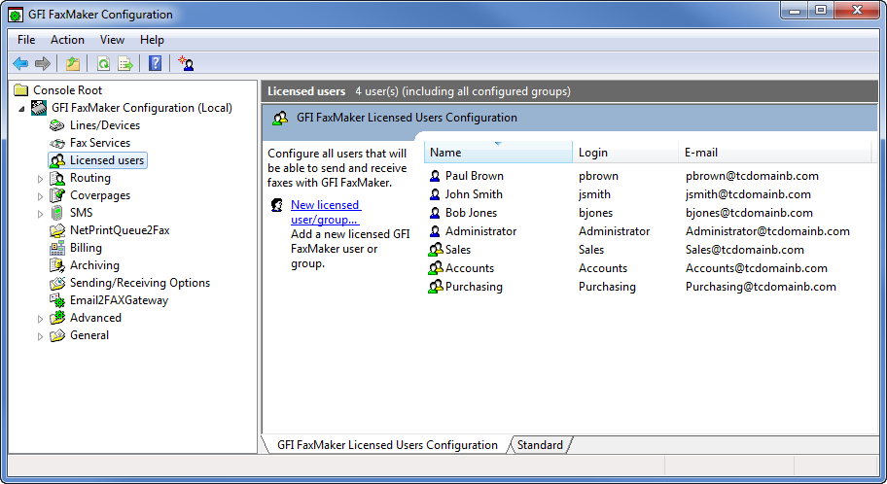Click the Forward arrow in the toolbar
Viewport: 887px width, 484px height.
43,63
